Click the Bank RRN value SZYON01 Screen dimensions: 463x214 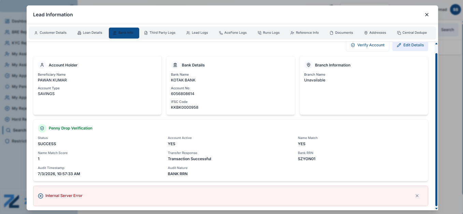(307, 159)
